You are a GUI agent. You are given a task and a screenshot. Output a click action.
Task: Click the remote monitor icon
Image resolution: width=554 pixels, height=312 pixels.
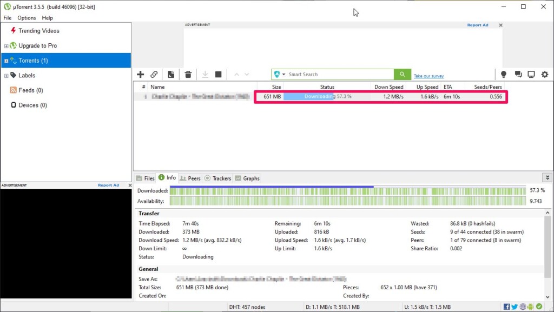tap(531, 74)
